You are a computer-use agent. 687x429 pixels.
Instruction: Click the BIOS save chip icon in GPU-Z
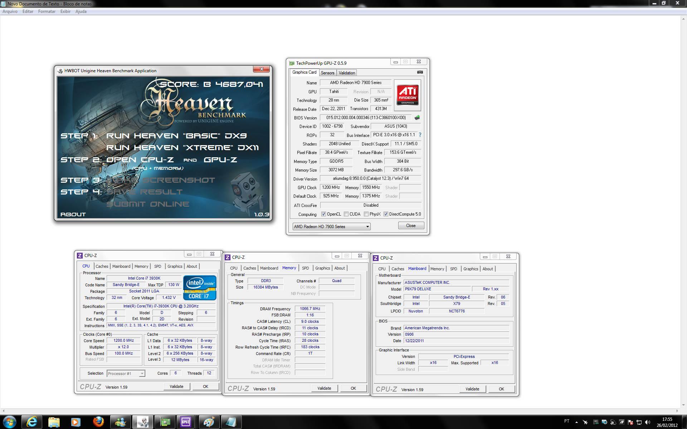tap(417, 118)
